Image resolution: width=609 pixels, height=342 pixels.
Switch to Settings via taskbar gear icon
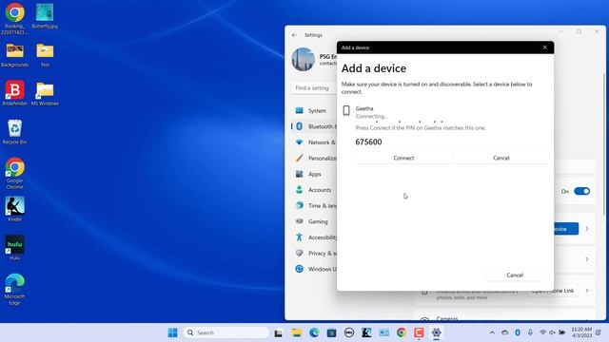[436, 332]
